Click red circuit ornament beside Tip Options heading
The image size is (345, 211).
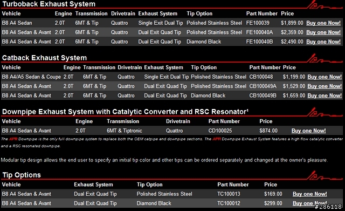(324, 175)
